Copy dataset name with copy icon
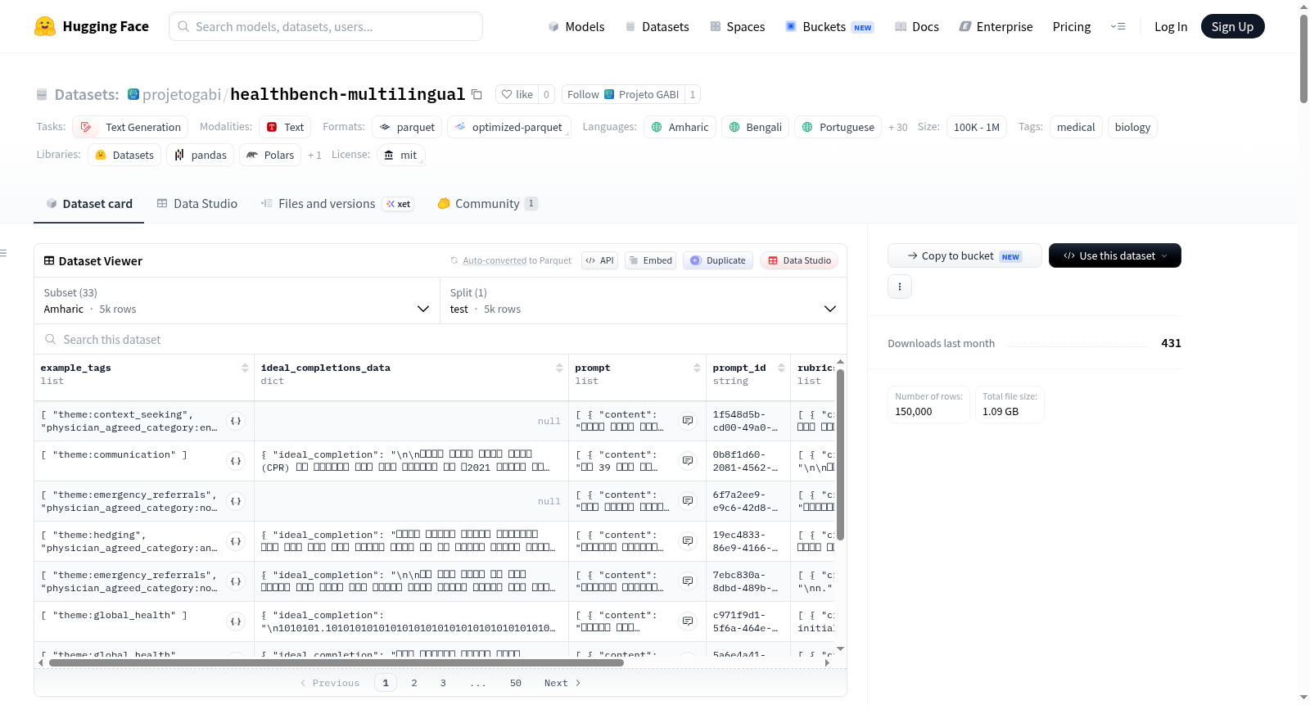Image resolution: width=1310 pixels, height=705 pixels. pos(477,94)
